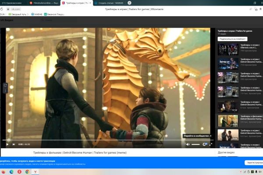Open the MABIAB bookmark

(x=37, y=14)
